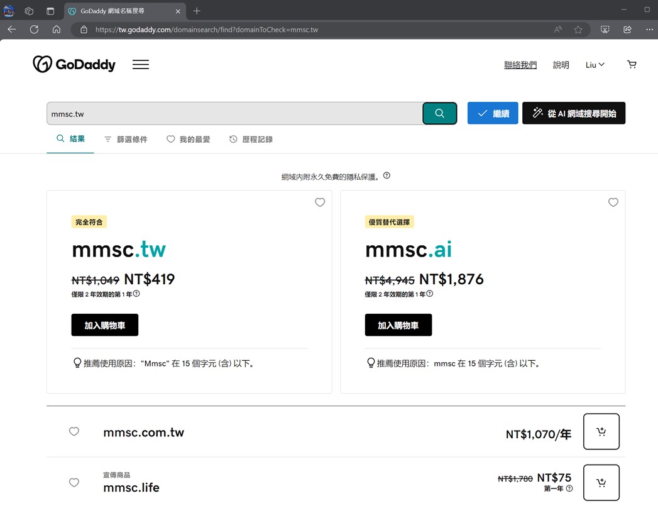Toggle the heart next to mmsc.life
Screen dimensions: 658x508
click(74, 482)
